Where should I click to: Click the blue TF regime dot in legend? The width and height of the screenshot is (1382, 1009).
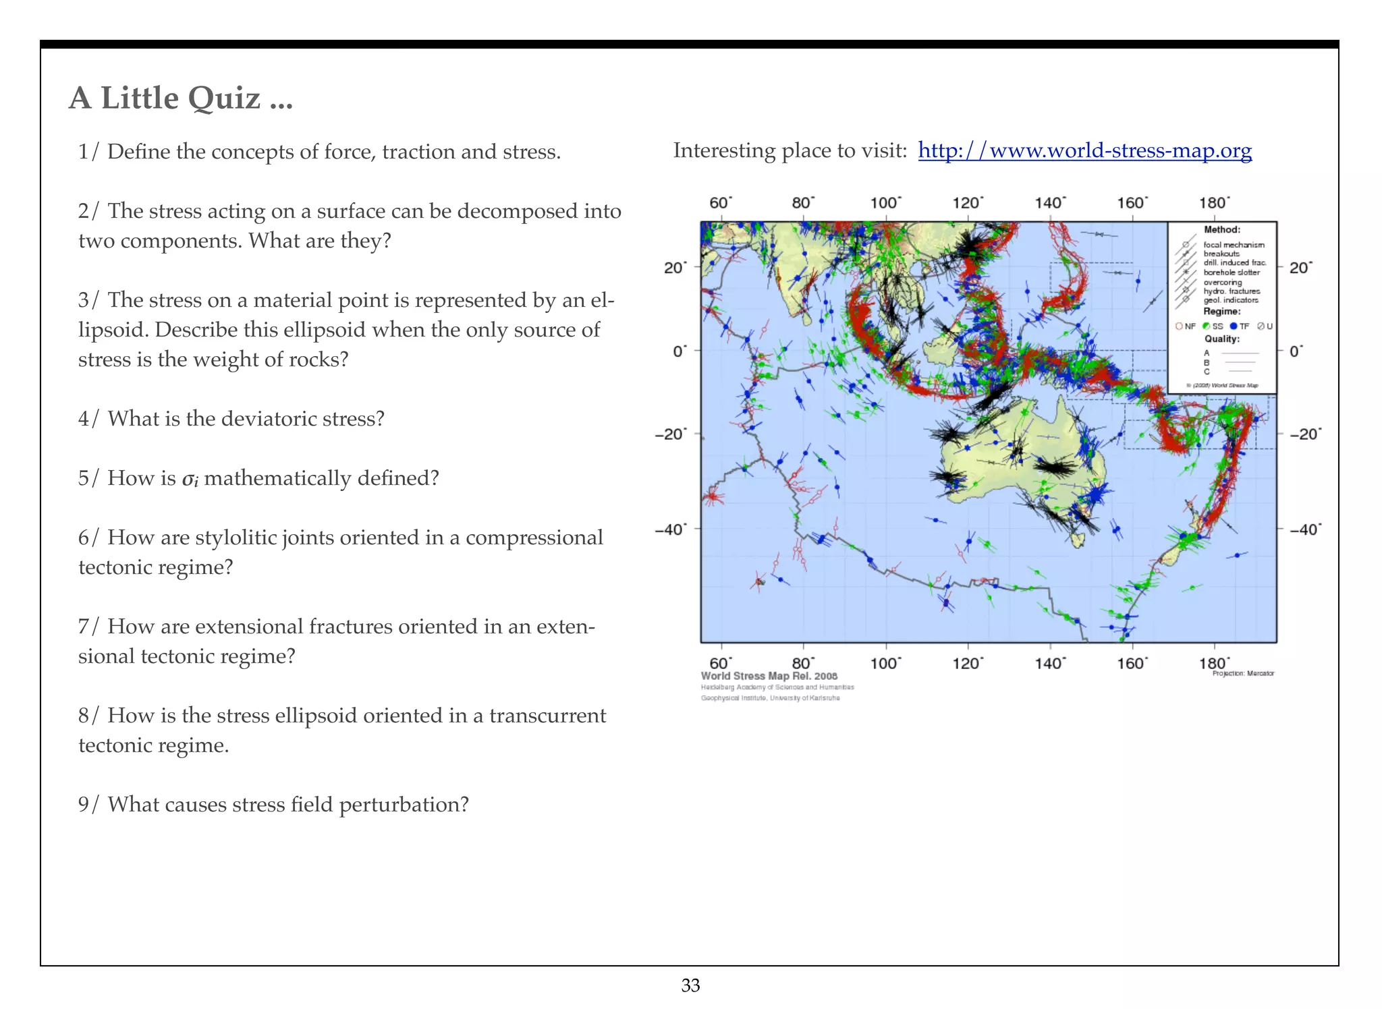point(1234,326)
